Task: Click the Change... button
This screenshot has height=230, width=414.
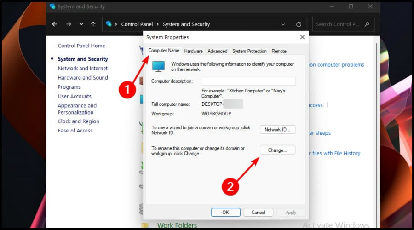Action: coord(277,150)
